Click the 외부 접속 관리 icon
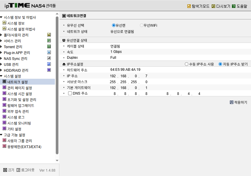The height and width of the screenshot is (176, 251). point(4,111)
